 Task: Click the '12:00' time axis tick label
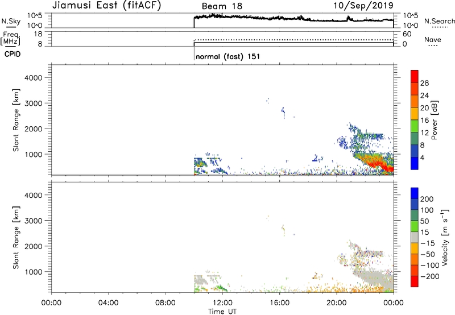click(x=222, y=303)
